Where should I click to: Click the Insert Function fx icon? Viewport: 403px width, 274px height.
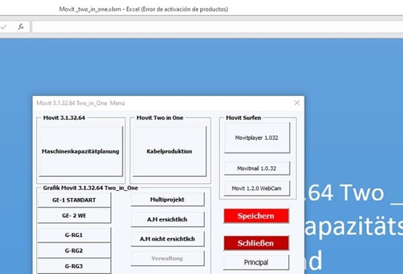[21, 26]
